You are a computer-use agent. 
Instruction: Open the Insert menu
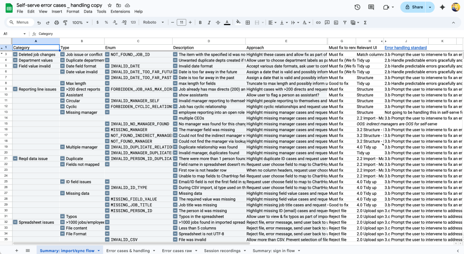coord(57,11)
